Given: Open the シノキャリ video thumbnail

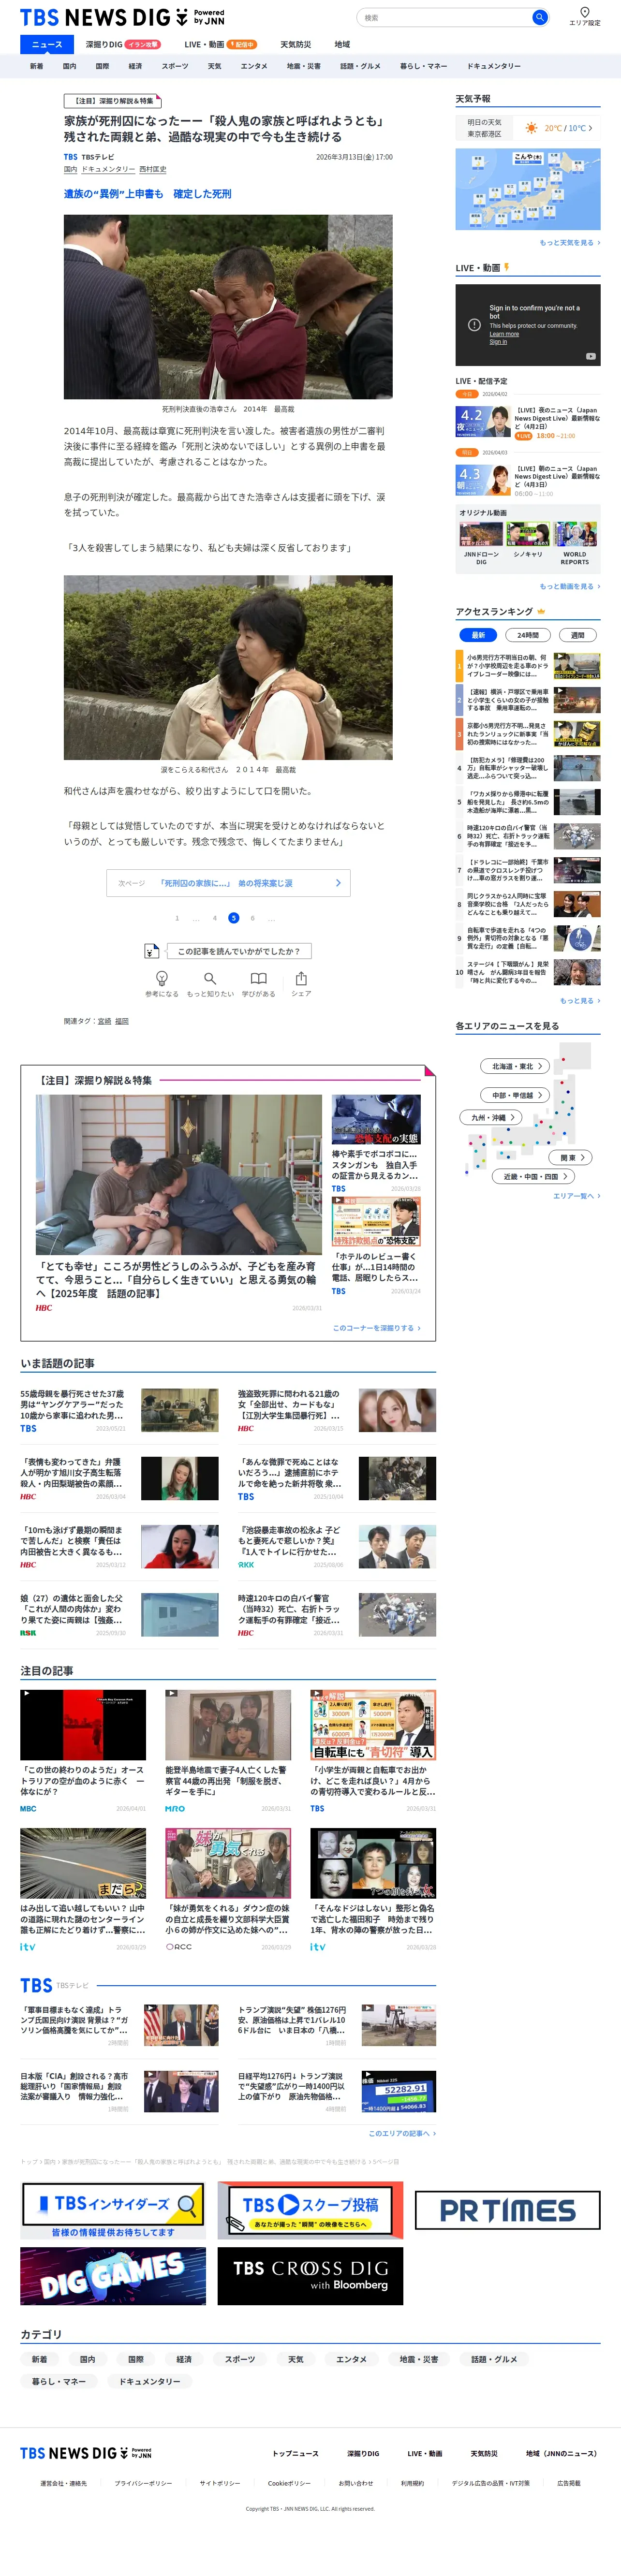Looking at the screenshot, I should pos(528,534).
